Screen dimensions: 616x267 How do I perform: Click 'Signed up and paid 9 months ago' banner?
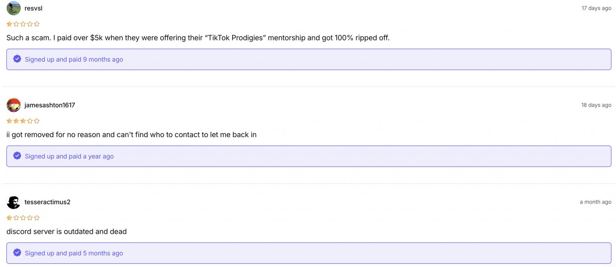click(x=309, y=59)
